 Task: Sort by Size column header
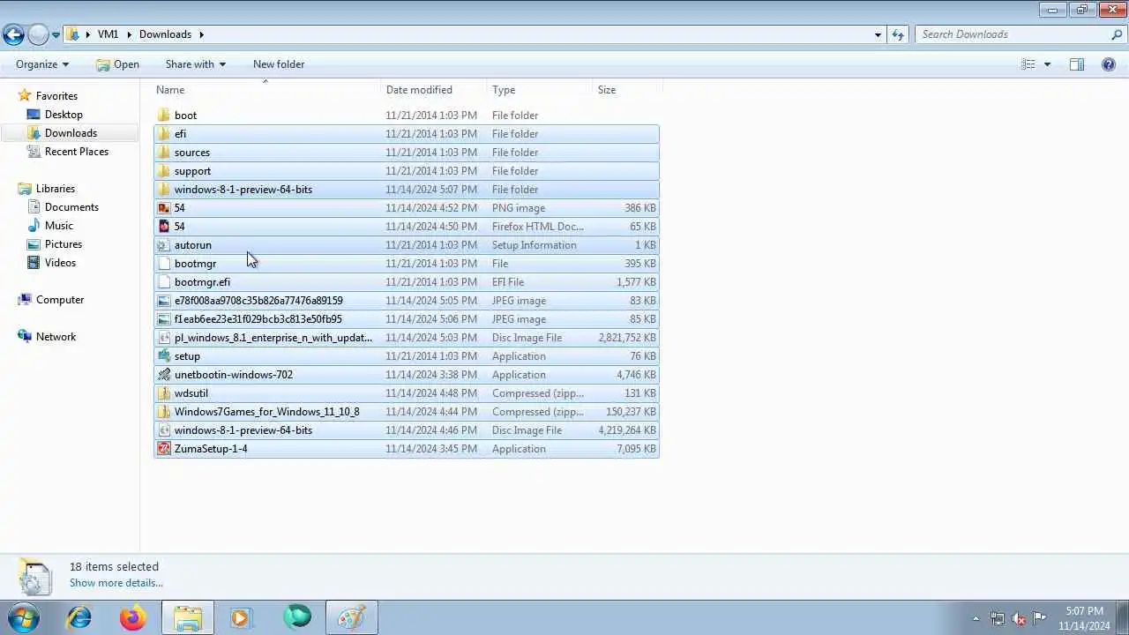coord(627,90)
